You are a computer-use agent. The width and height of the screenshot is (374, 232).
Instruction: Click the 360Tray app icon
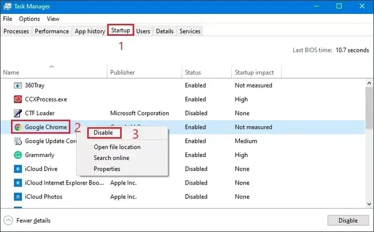(x=18, y=85)
